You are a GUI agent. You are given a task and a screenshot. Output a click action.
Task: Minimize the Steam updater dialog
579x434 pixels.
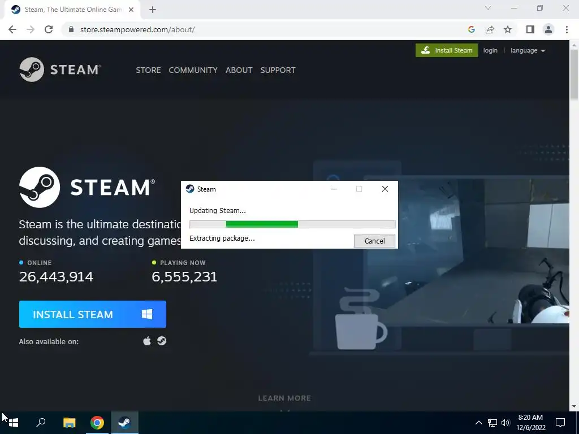click(x=334, y=189)
